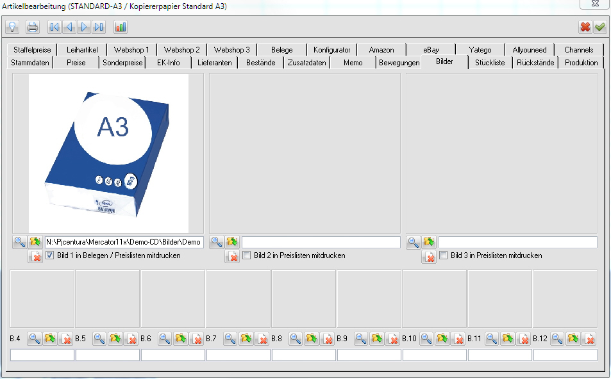Screen dimensions: 611x379
Task: Browse file for image 1 folder icon
Action: (35, 242)
